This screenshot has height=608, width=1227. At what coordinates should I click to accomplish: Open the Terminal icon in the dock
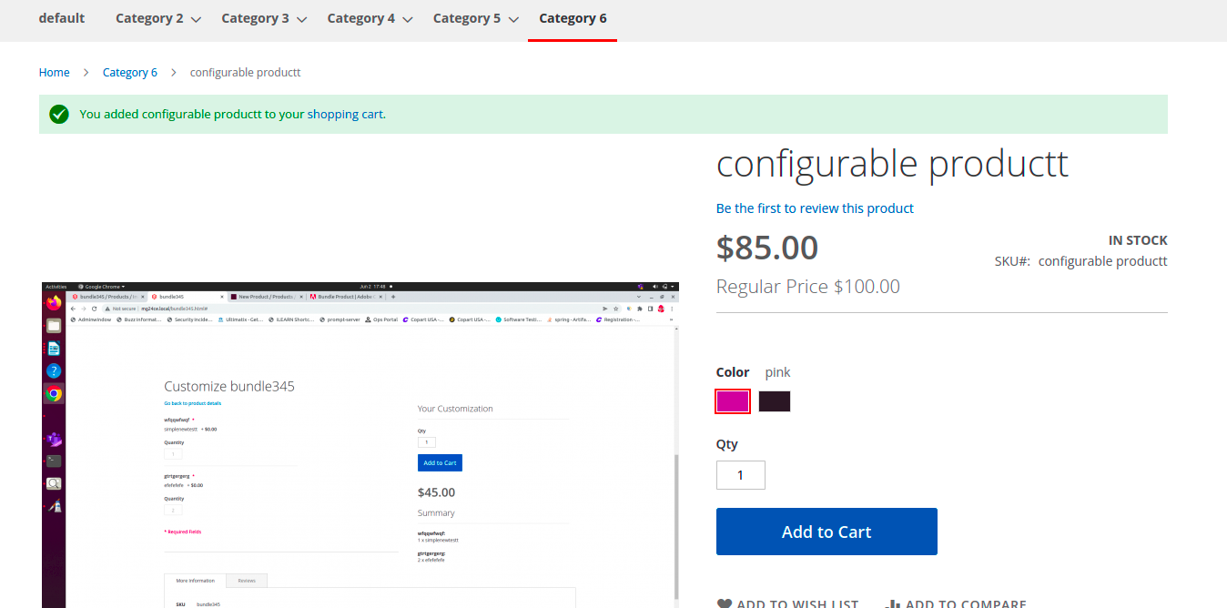(53, 461)
